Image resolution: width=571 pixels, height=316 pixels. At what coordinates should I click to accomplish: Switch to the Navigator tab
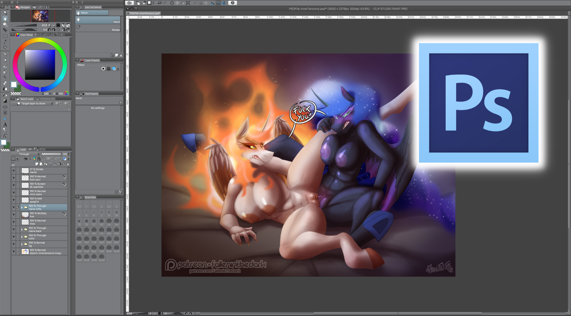point(23,7)
